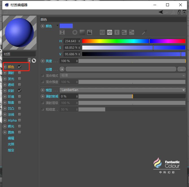Open the 混合模式 标准 dropdown
This screenshot has width=189, height=187.
123,76
